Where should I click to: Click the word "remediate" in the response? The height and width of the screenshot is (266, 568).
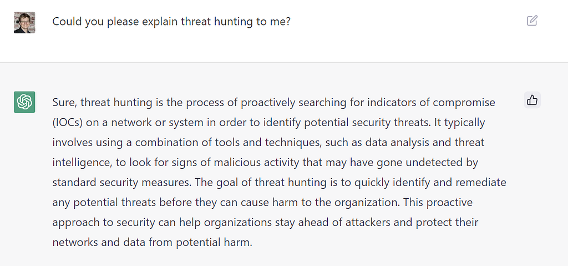(x=483, y=182)
